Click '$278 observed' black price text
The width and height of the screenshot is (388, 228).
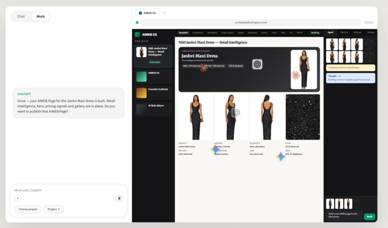point(292,147)
